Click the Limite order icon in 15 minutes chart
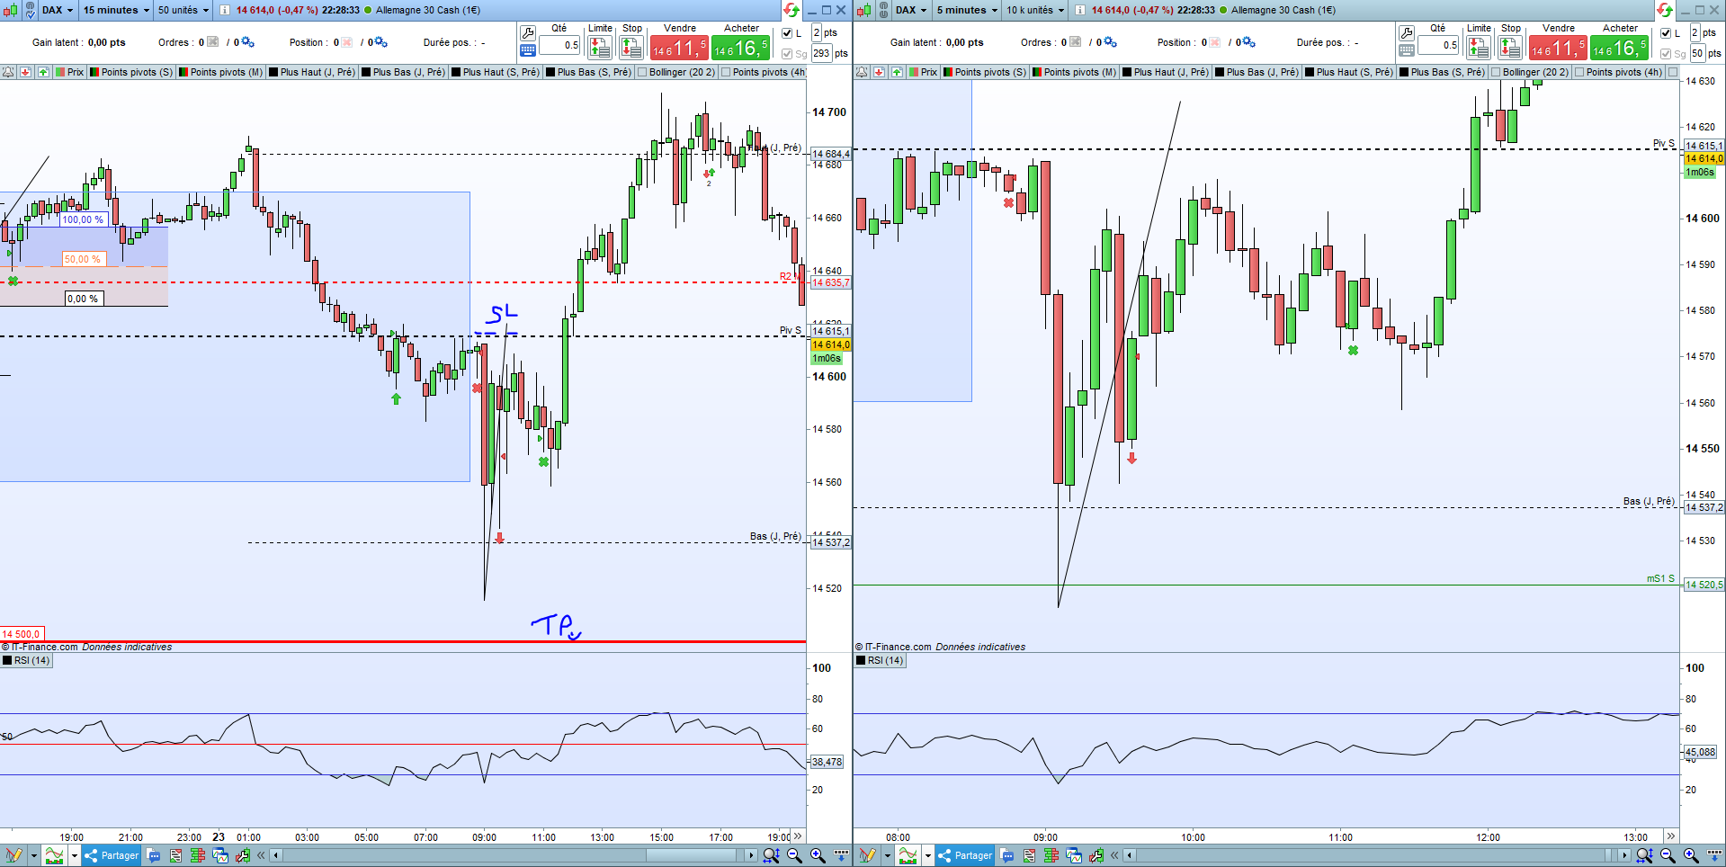The width and height of the screenshot is (1726, 867). click(x=599, y=47)
